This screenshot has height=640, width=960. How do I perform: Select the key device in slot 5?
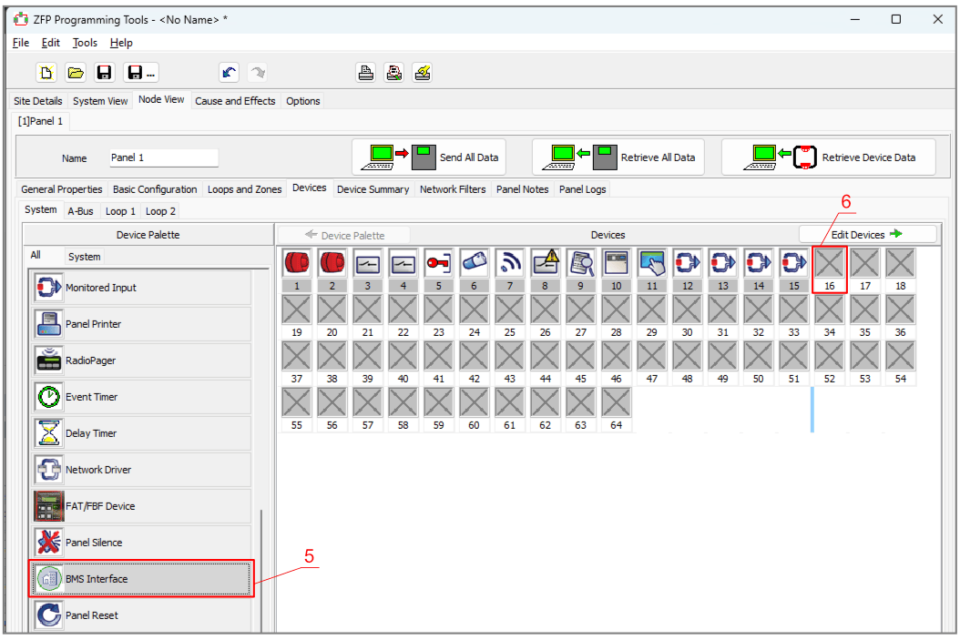click(x=438, y=263)
